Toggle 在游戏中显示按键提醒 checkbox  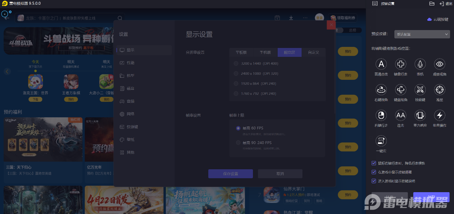374,172
